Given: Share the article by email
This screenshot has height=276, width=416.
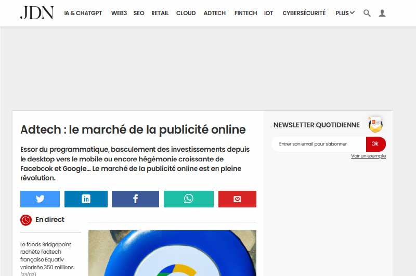Looking at the screenshot, I should [x=237, y=199].
